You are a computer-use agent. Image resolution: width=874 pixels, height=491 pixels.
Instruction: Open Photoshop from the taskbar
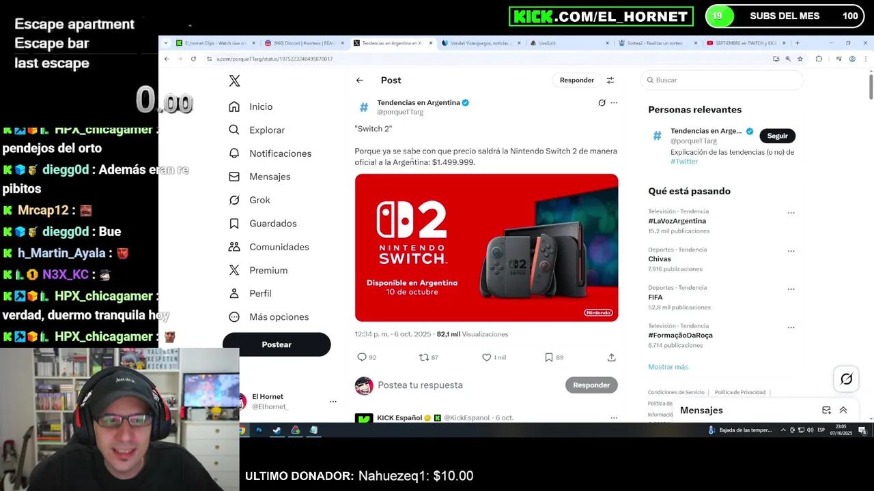pyautogui.click(x=259, y=430)
